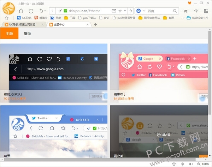This screenshot has height=167, width=212.
Task: Click the magnifier search icon
Action: [x=175, y=11]
